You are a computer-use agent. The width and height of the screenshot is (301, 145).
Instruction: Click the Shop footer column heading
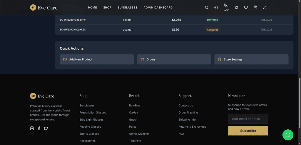[83, 96]
